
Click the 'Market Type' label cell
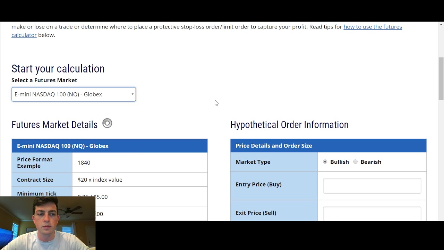(274, 162)
